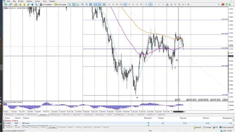This screenshot has width=235, height=132.
Task: Select the Эксперты terminal tab
Action: [x=97, y=127]
